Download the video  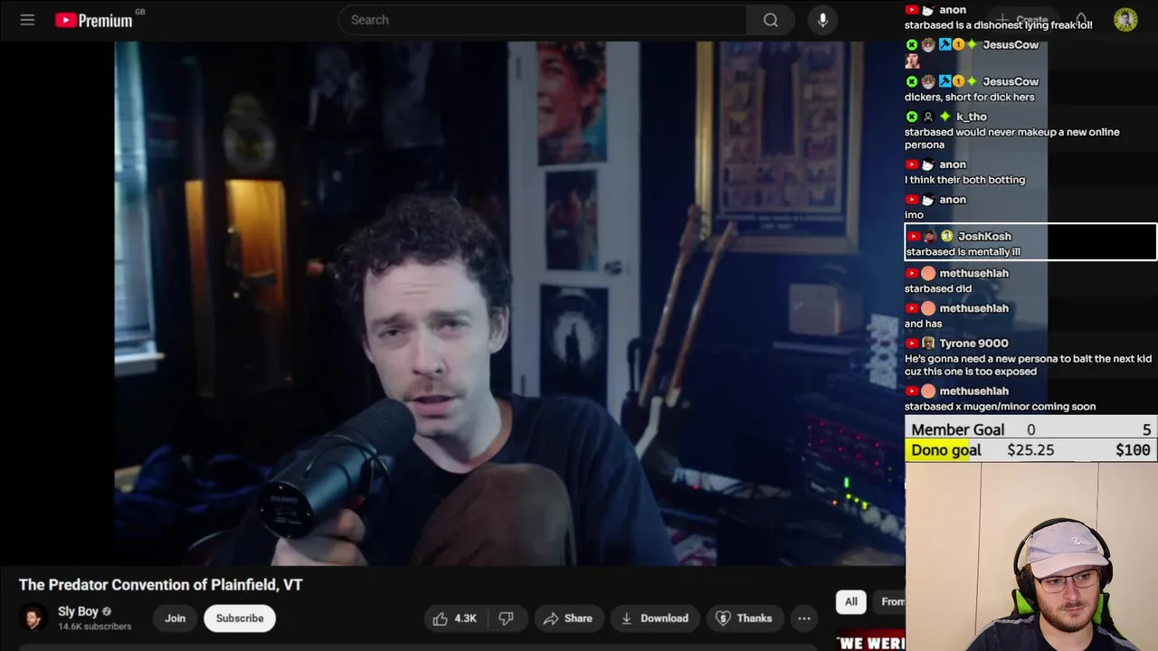(654, 618)
